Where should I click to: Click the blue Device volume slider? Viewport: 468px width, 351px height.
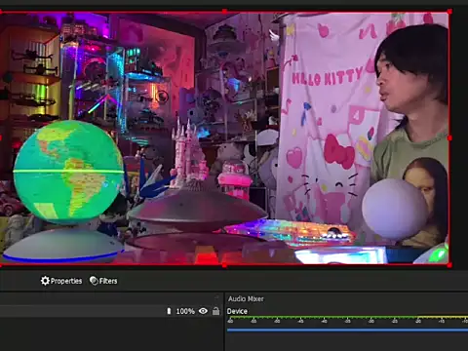(347, 330)
